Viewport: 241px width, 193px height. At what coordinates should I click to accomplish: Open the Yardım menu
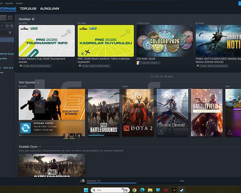pos(19,3)
